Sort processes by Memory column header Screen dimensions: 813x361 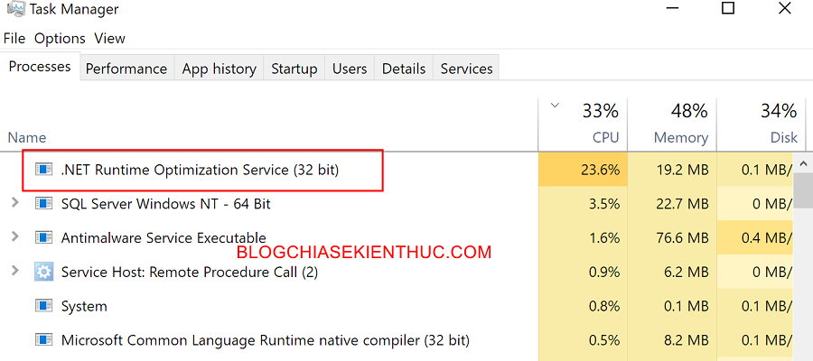672,124
